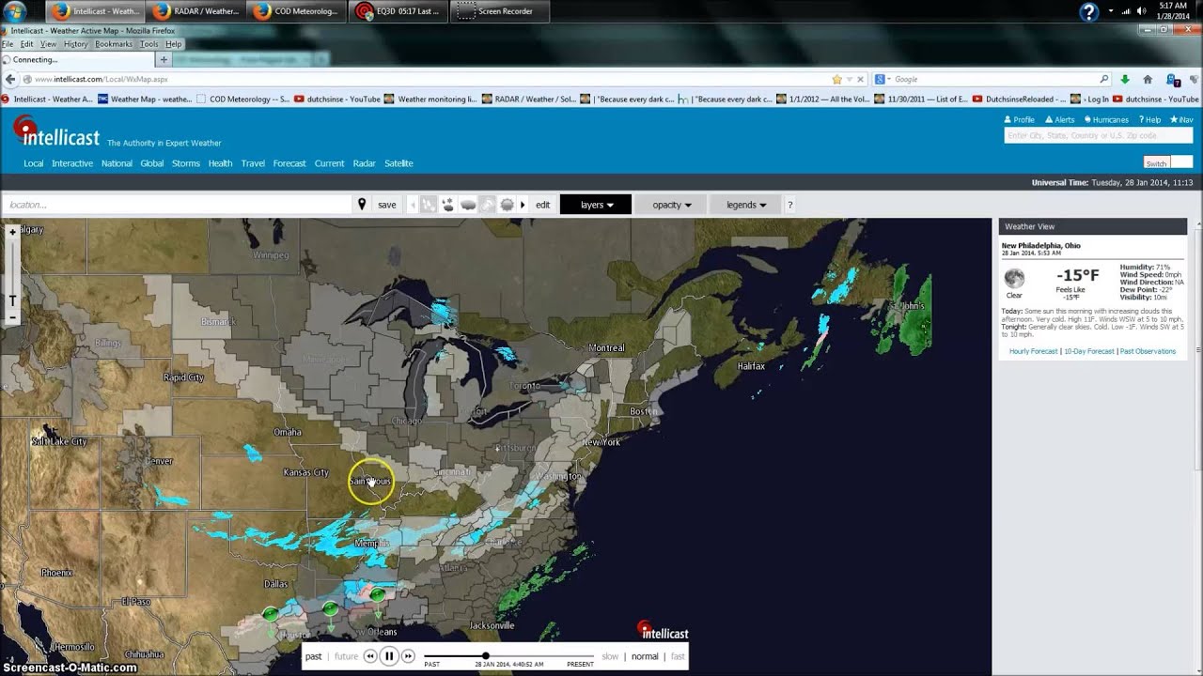Open the map help question mark
Image resolution: width=1203 pixels, height=676 pixels.
point(789,205)
